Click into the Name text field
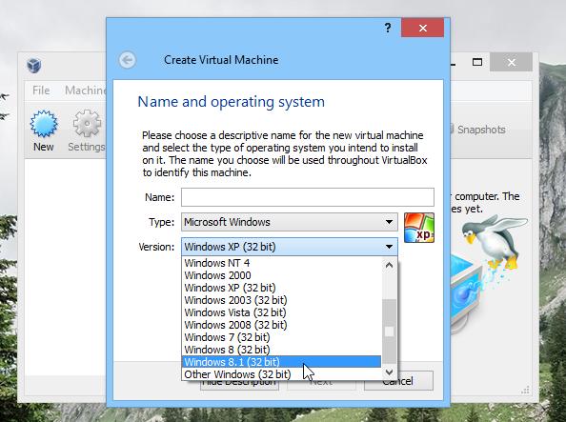This screenshot has width=566, height=422. (308, 197)
